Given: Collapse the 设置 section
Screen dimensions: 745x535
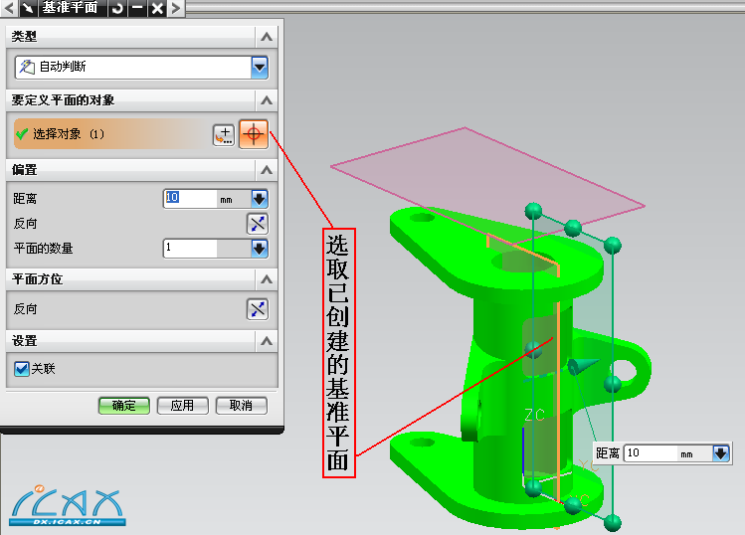Looking at the screenshot, I should pos(267,341).
